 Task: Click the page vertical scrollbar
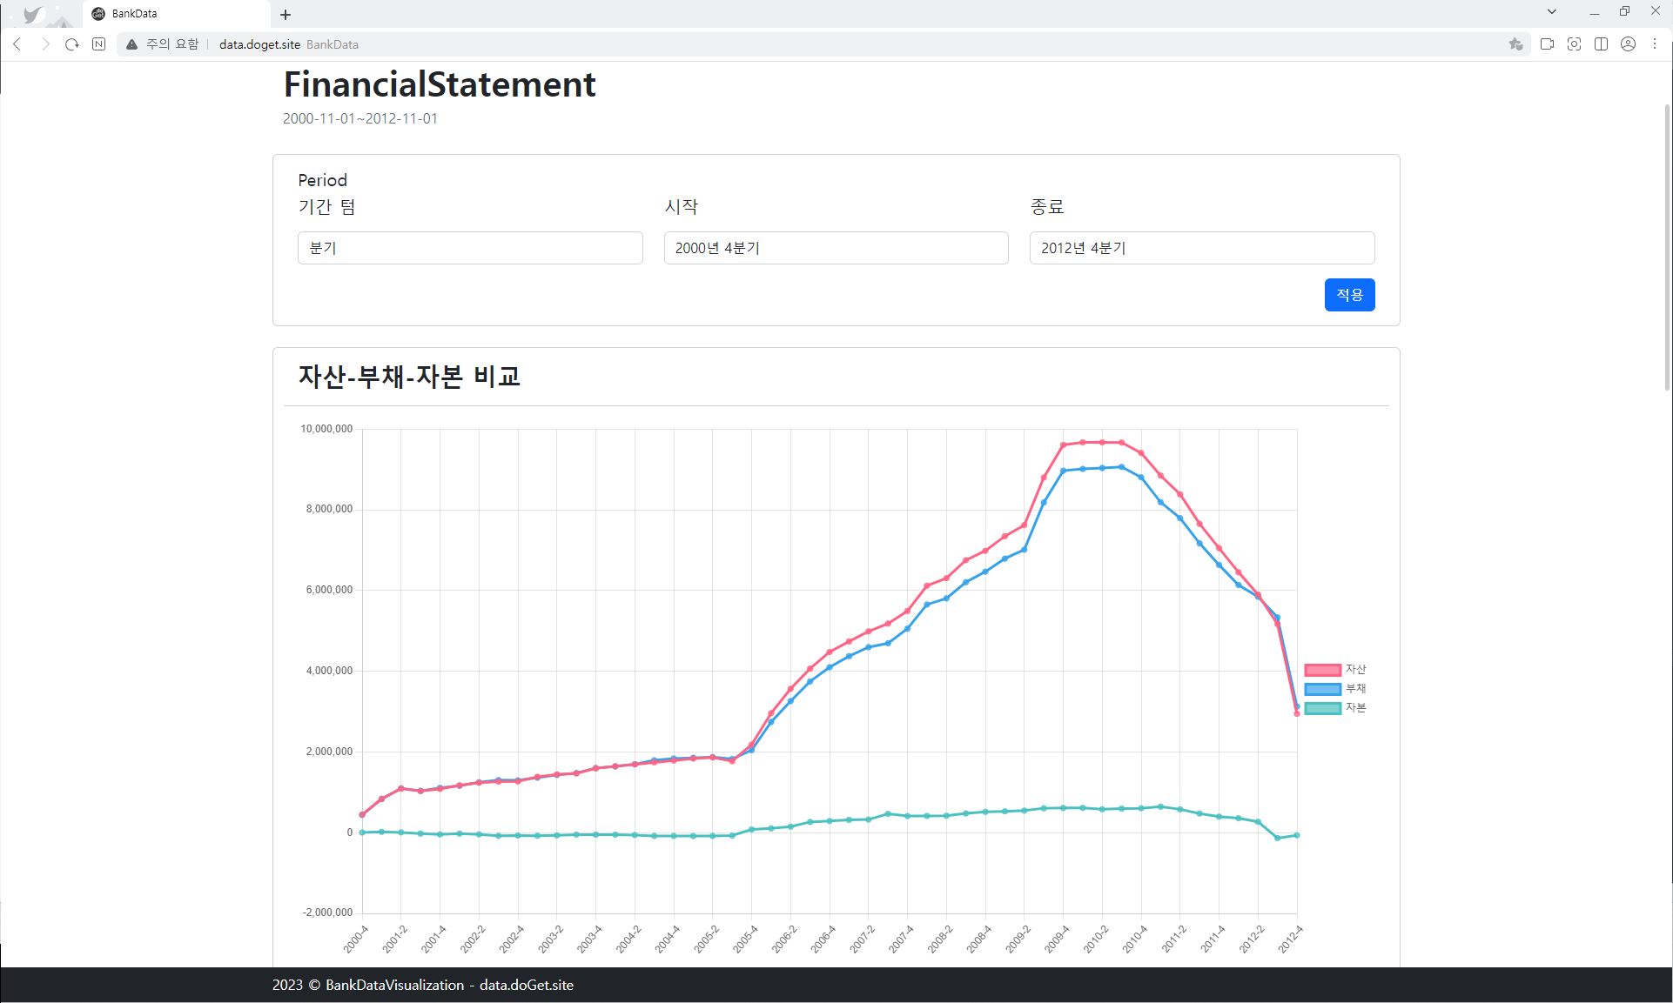point(1667,248)
